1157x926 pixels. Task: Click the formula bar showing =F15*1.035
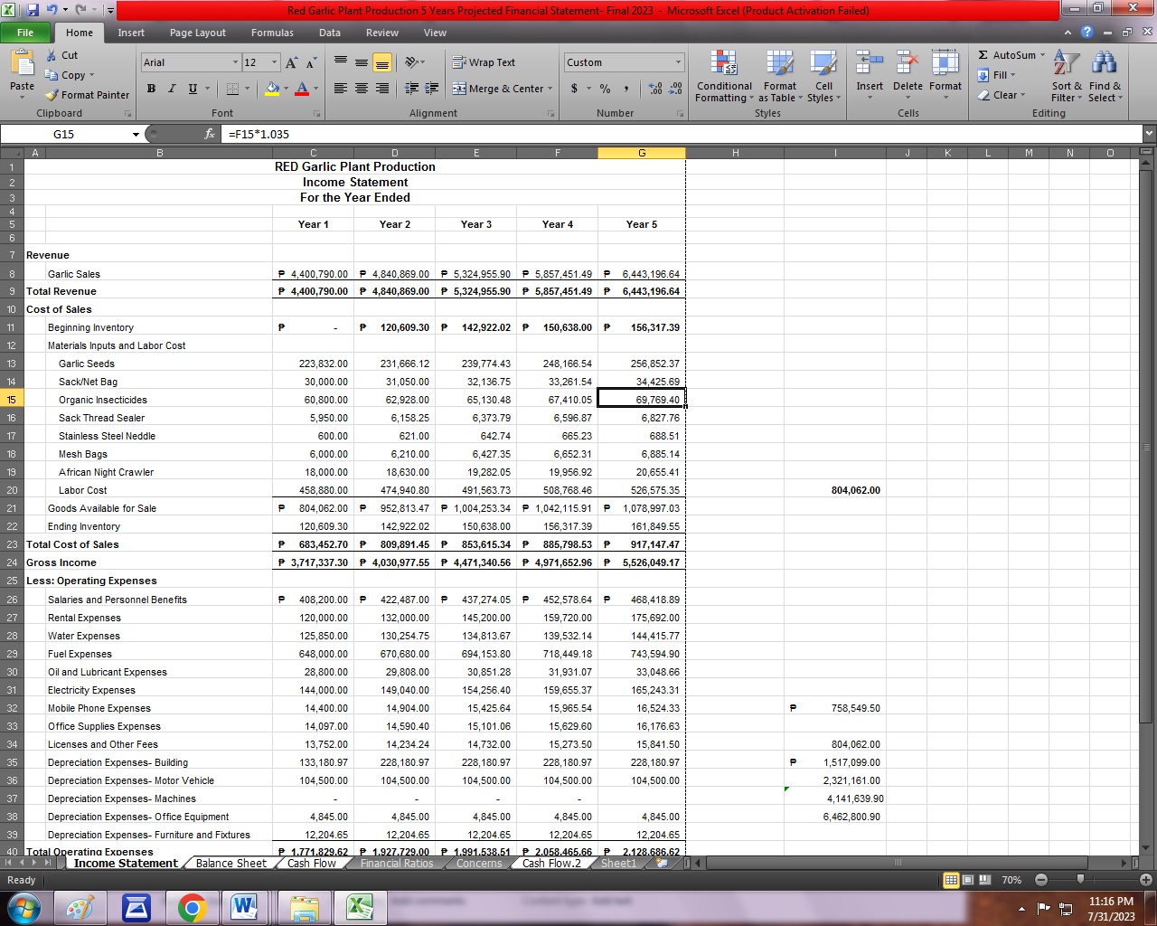click(682, 134)
